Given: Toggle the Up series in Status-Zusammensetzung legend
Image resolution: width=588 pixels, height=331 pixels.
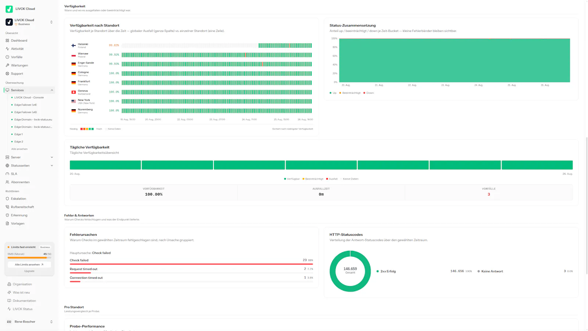Looking at the screenshot, I should (x=333, y=93).
